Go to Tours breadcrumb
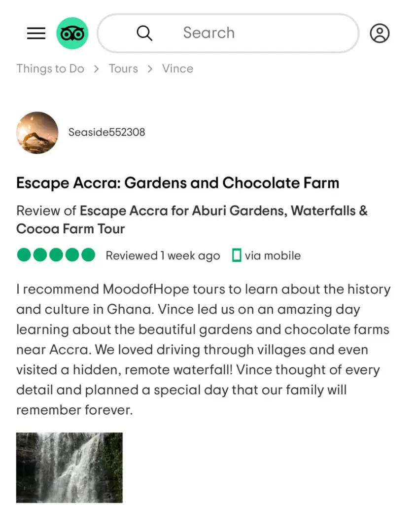The width and height of the screenshot is (416, 505). [x=123, y=69]
